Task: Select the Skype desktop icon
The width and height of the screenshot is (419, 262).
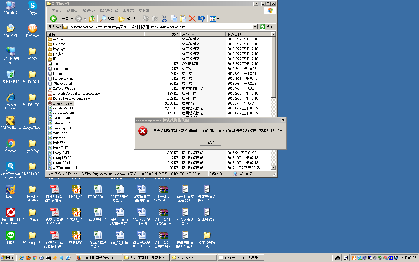Action: [32, 8]
